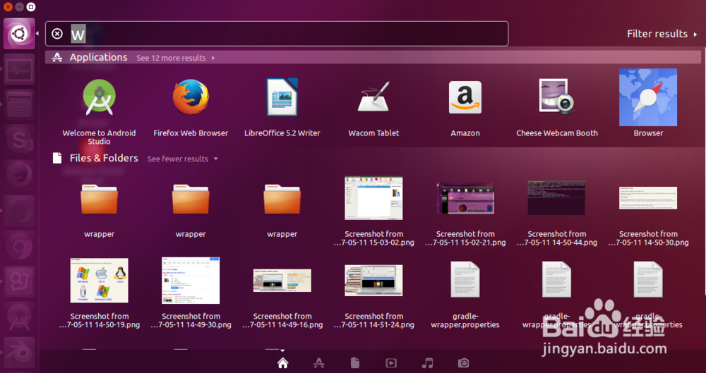
Task: Switch to the Files lens
Action: click(355, 362)
